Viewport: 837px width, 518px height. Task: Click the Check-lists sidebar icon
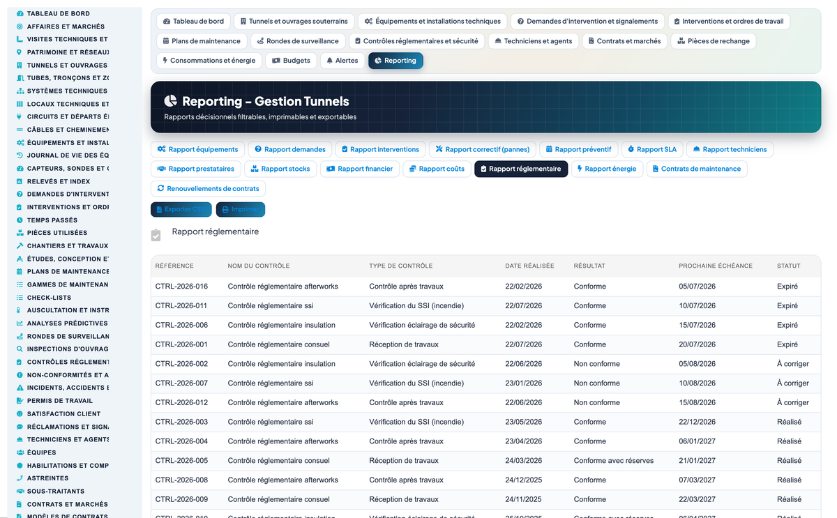coord(20,298)
